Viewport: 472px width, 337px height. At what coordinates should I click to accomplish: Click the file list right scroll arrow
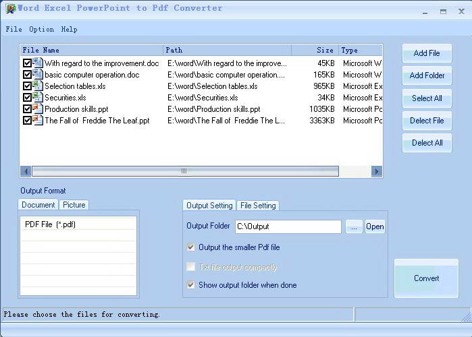(377, 171)
